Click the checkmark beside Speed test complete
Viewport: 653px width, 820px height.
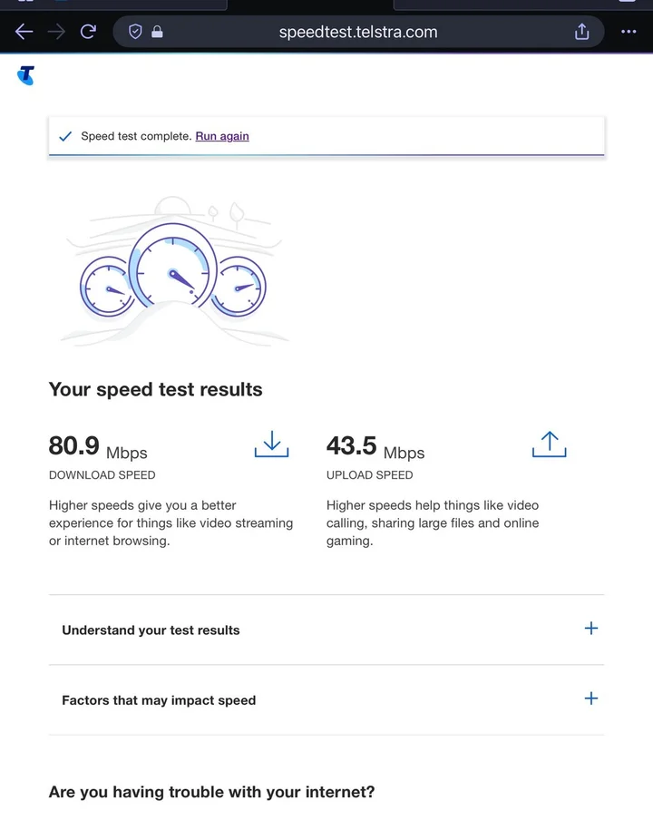click(65, 137)
